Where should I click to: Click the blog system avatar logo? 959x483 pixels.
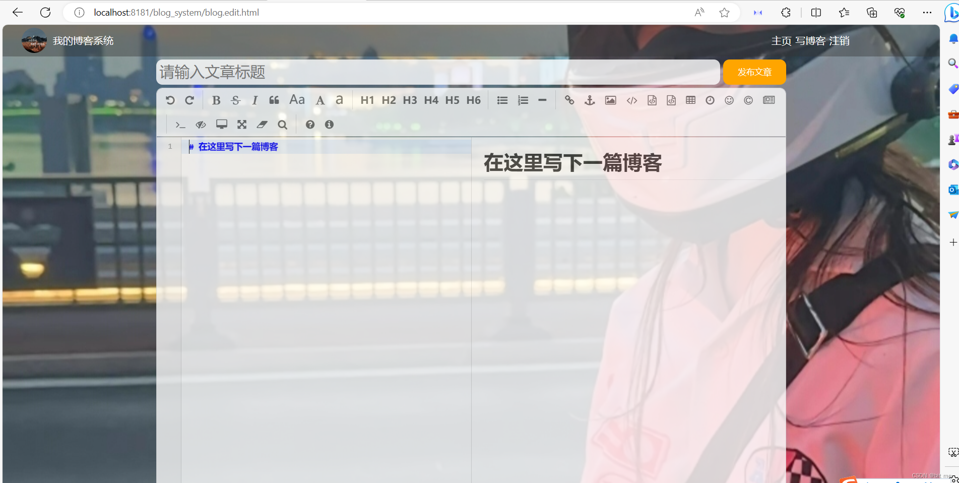point(34,41)
